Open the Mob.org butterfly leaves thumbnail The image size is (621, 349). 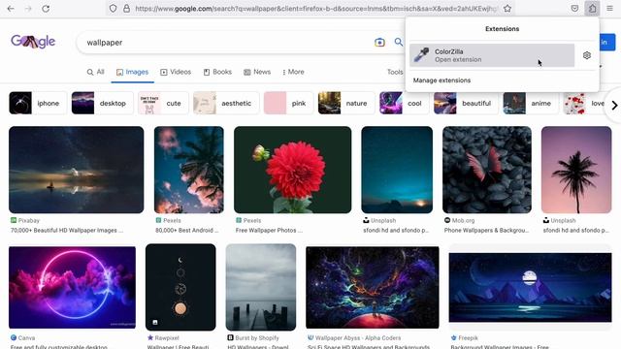click(x=487, y=170)
